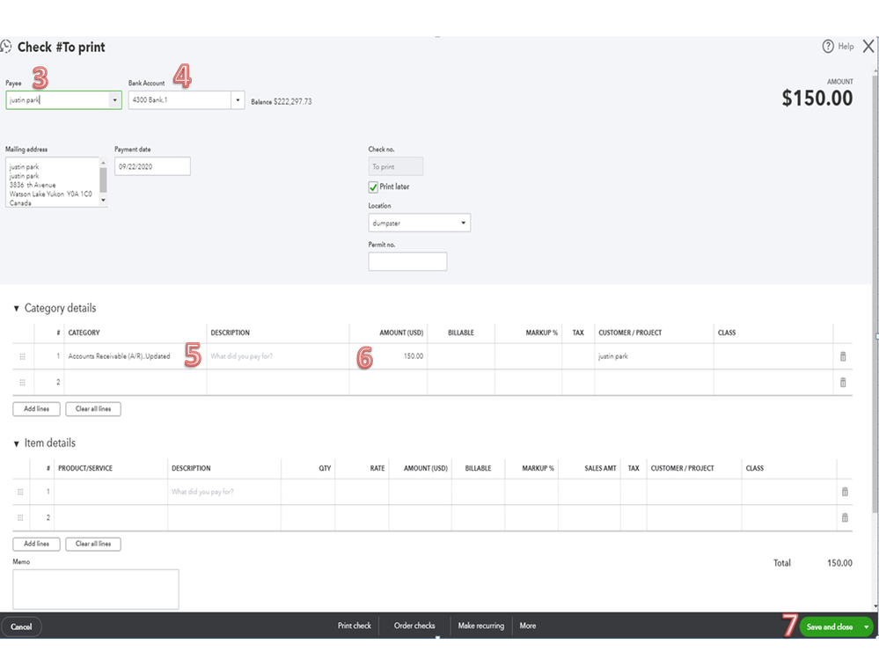The image size is (879, 659).
Task: Delete category line 1 with trash icon
Action: click(843, 356)
